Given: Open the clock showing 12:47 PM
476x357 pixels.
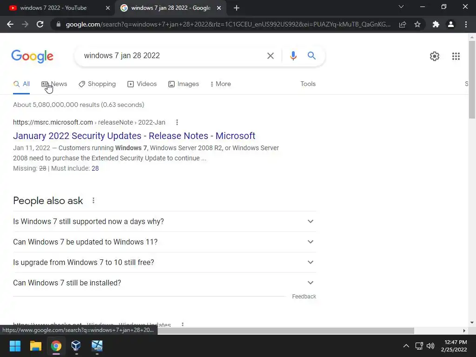Looking at the screenshot, I should 454,346.
